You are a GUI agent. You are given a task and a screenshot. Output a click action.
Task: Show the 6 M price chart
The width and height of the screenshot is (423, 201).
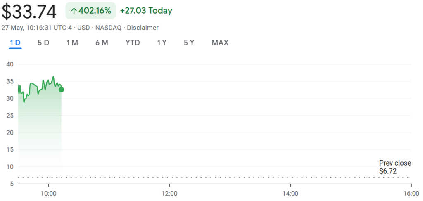[102, 43]
